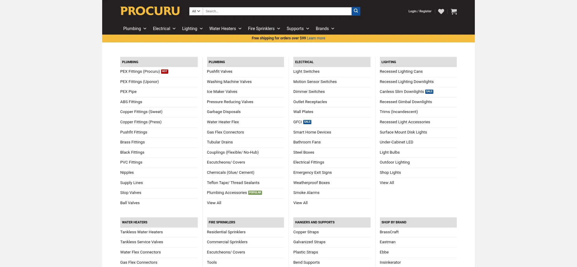Open Brass Fittings category
This screenshot has width=577, height=267.
(133, 142)
